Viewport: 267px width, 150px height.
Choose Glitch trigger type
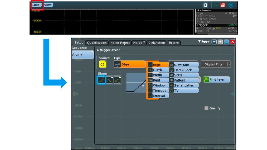158,70
